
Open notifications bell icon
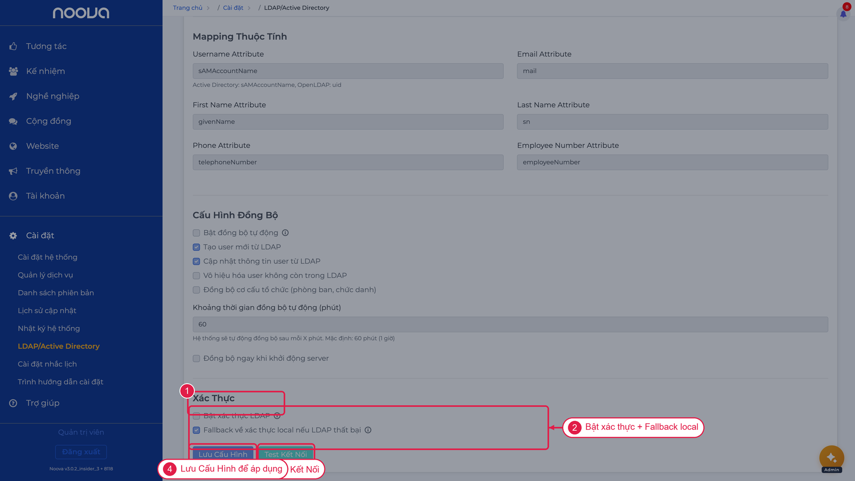[x=843, y=14]
